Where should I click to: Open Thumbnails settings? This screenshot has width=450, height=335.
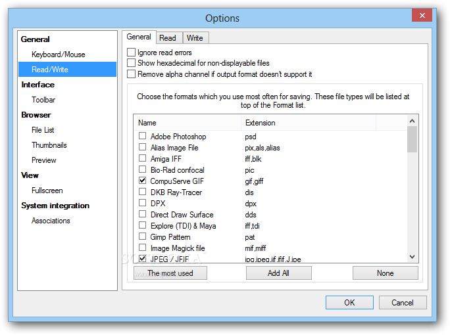[49, 145]
